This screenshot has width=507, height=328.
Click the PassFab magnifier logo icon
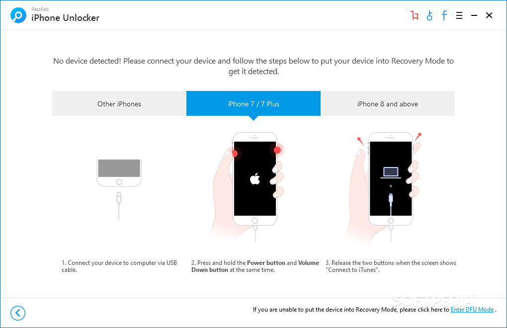pos(18,15)
